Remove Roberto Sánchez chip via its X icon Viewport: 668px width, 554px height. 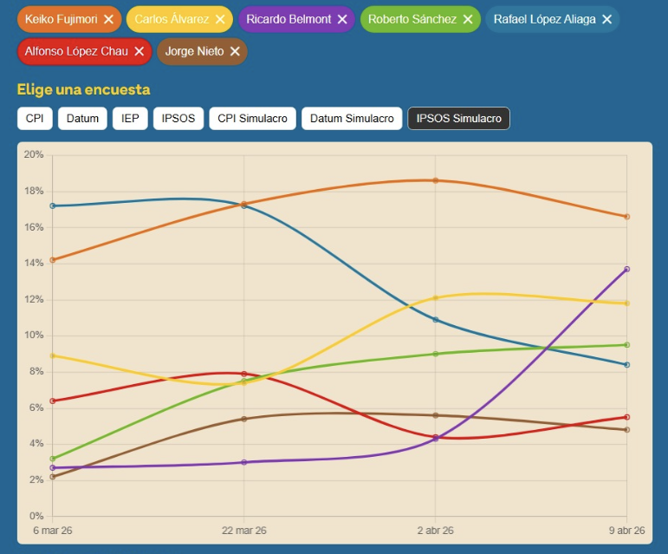point(468,19)
